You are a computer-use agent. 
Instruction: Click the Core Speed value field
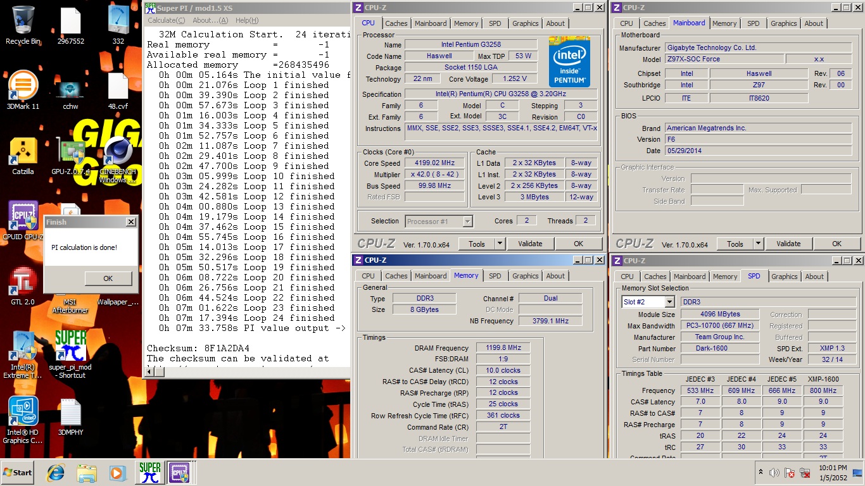click(434, 163)
